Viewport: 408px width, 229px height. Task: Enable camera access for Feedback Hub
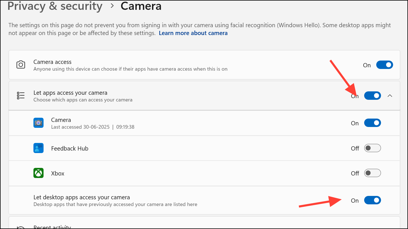click(373, 148)
